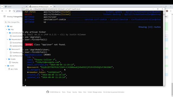Open UsersController file in tree
173x97 pixels.
pos(17,36)
